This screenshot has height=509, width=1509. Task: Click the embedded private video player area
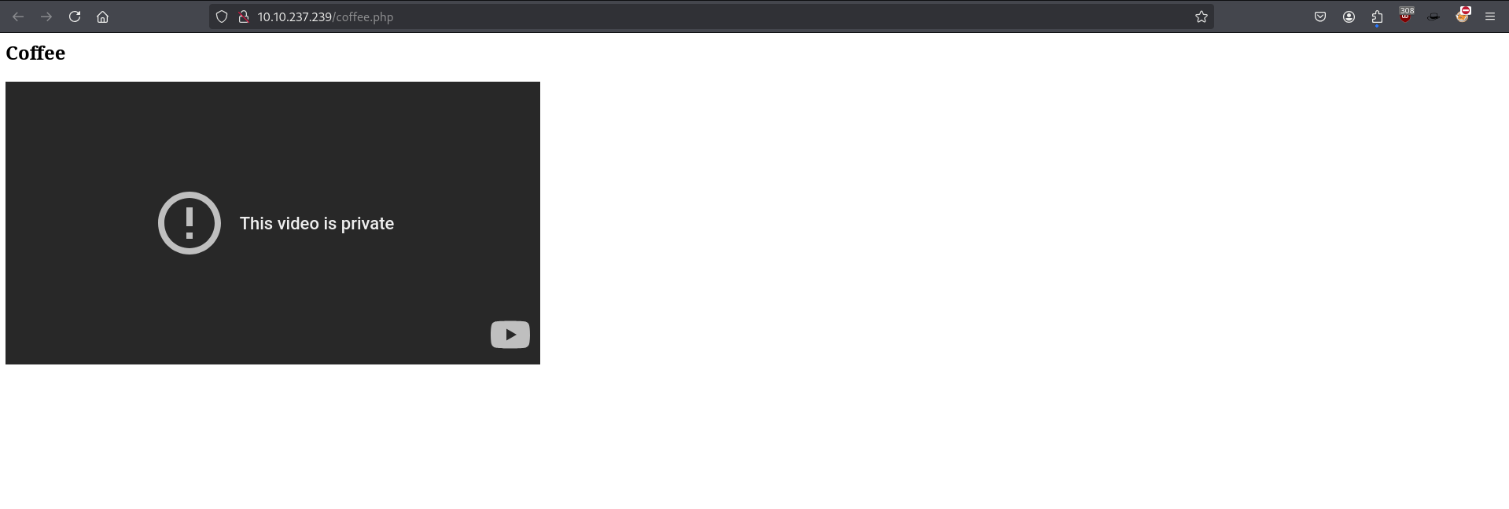click(273, 223)
